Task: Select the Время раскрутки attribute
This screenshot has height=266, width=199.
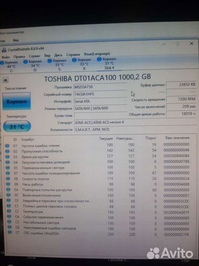Action: tap(35, 157)
